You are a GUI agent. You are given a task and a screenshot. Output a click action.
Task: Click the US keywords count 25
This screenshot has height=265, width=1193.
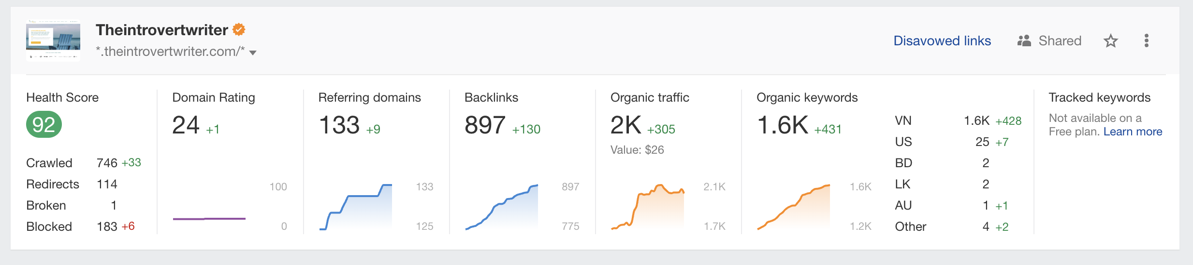coord(982,142)
